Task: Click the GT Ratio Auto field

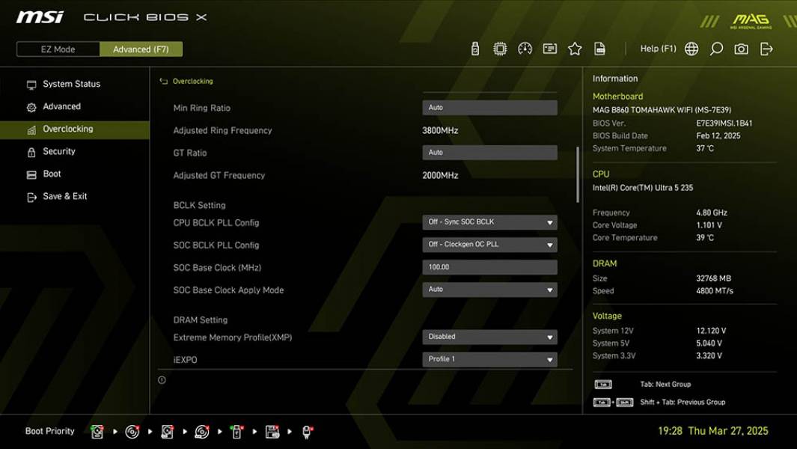Action: 489,152
